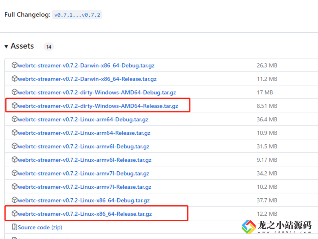Collapse the Assets section triangle

point(6,47)
